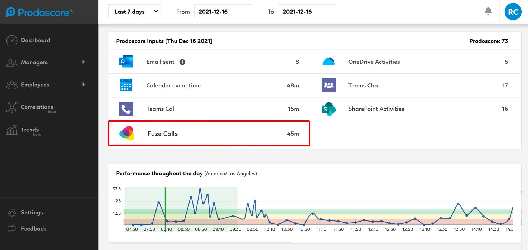Click the From date field
This screenshot has width=528, height=250.
pos(223,12)
